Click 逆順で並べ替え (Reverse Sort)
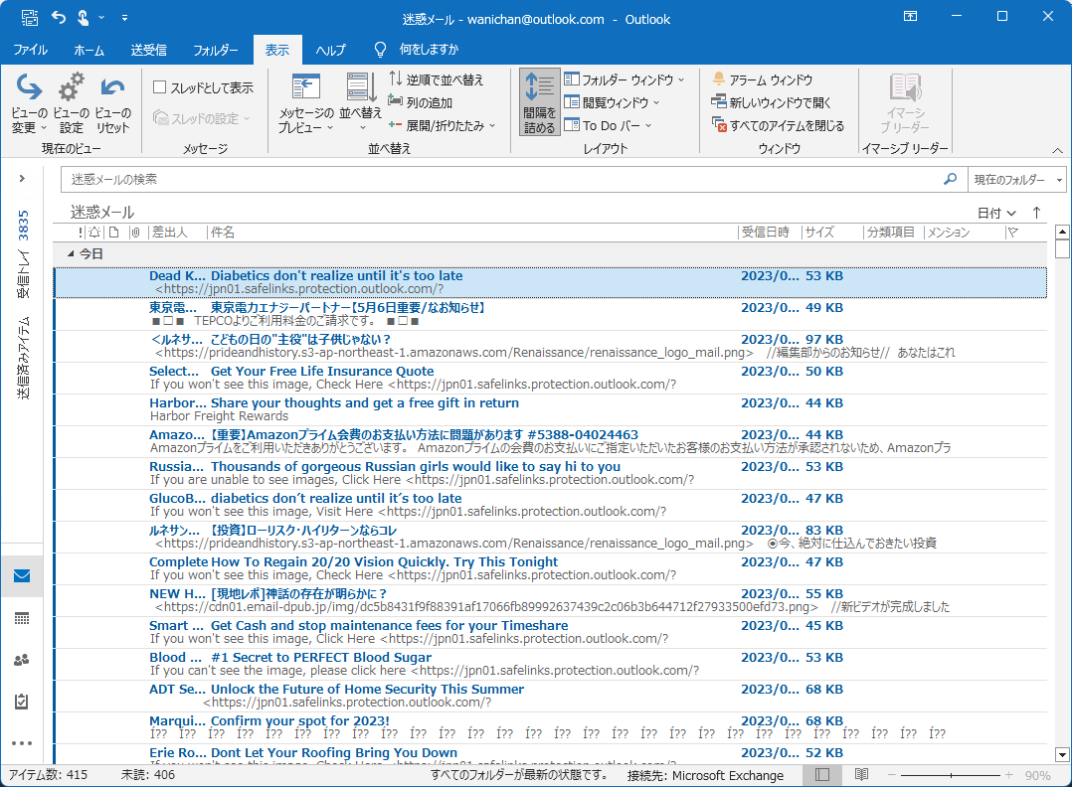Screen dimensions: 1072x787 (x=437, y=79)
